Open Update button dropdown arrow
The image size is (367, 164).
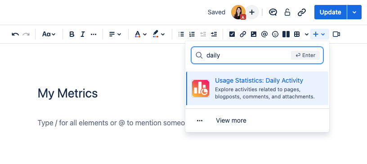354,12
